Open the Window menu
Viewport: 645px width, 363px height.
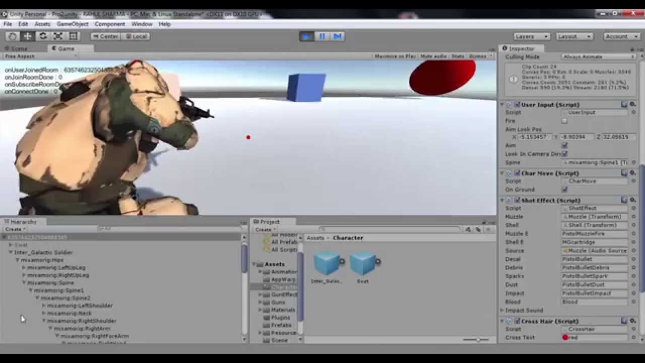(x=142, y=24)
